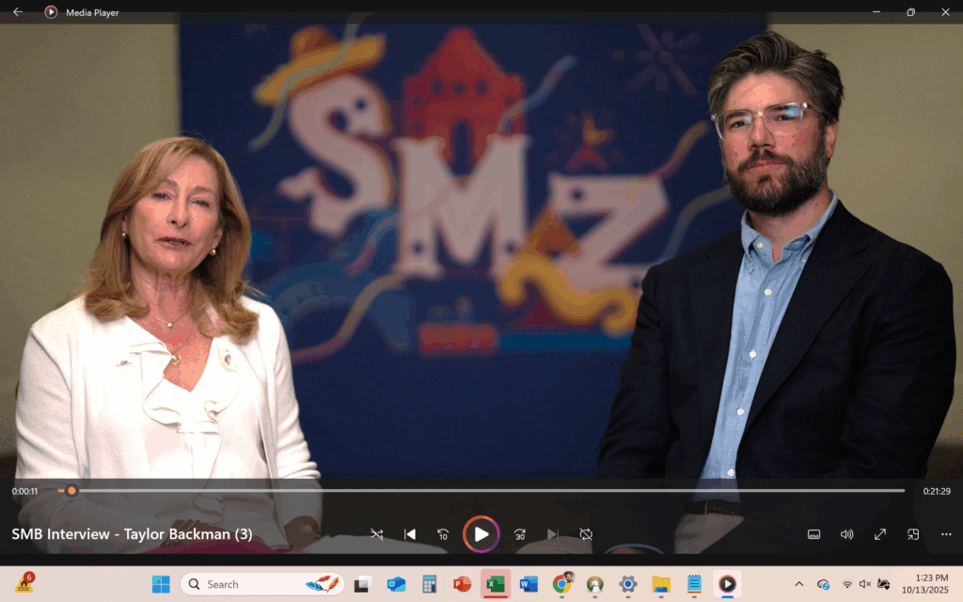Toggle repeat mode

pos(586,534)
